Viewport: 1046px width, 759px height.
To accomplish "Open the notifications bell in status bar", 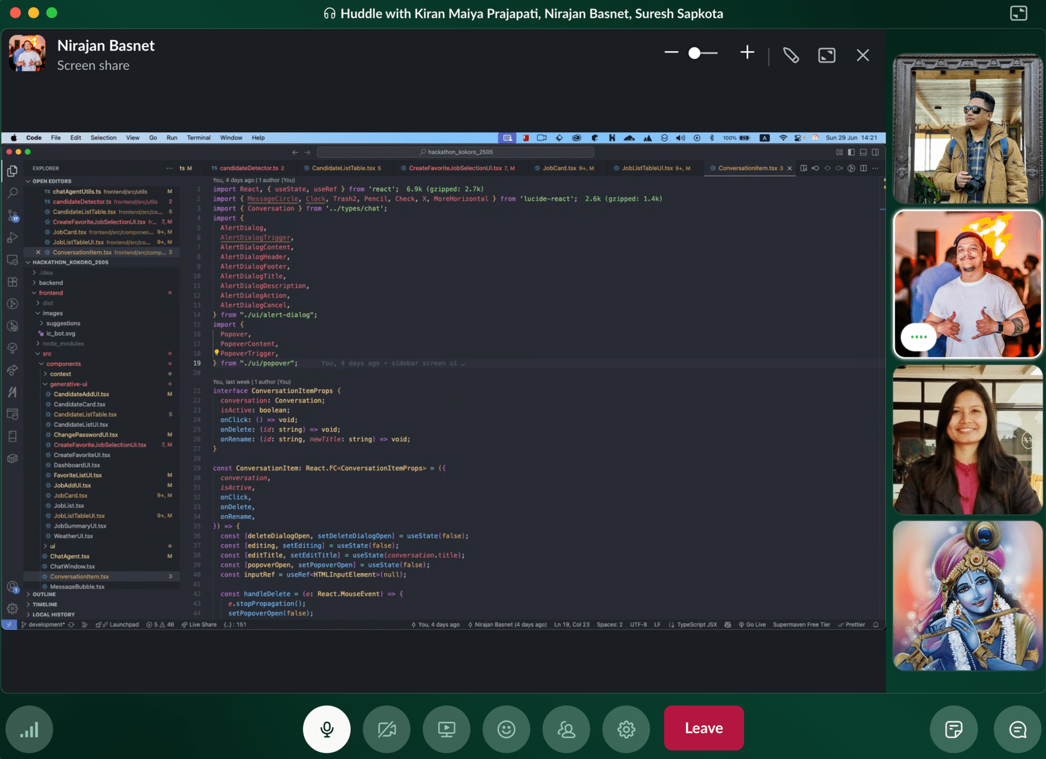I will [x=876, y=625].
